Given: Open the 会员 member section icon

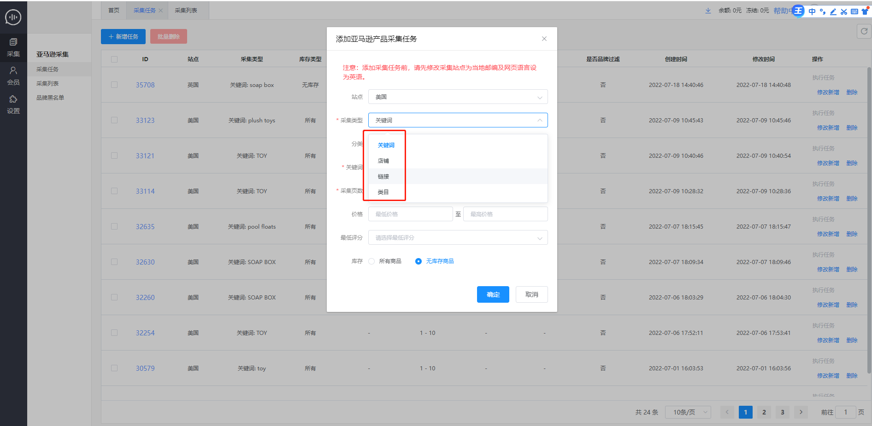Looking at the screenshot, I should click(13, 70).
